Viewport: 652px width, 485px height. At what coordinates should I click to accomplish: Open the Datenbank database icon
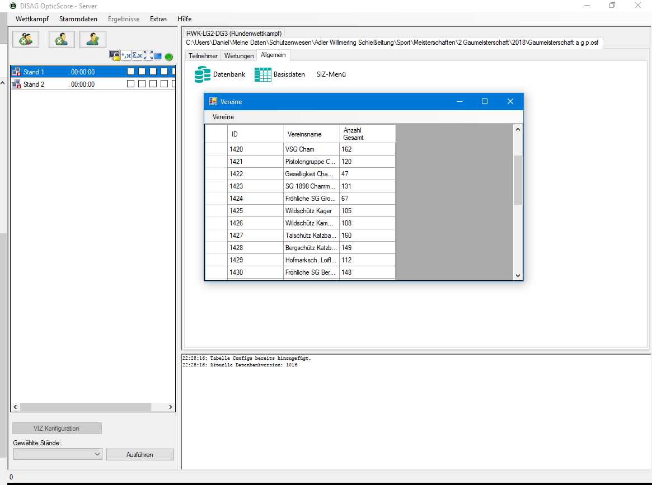point(203,74)
